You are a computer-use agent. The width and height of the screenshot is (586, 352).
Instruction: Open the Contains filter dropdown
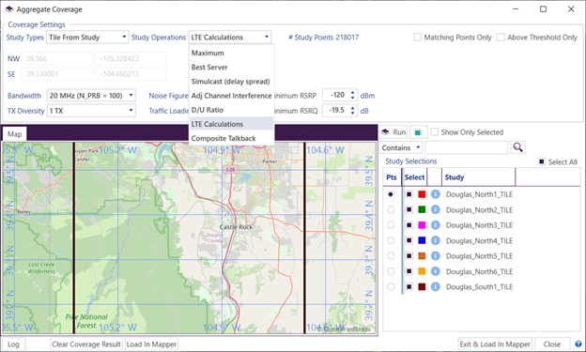(x=401, y=147)
